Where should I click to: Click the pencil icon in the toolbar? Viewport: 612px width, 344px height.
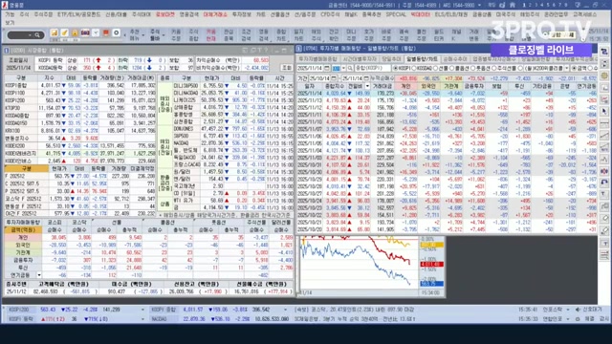(65, 33)
